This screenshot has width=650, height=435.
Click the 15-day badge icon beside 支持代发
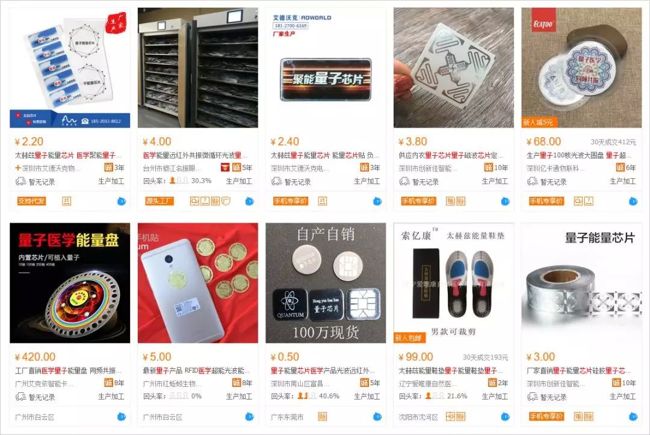(x=67, y=202)
